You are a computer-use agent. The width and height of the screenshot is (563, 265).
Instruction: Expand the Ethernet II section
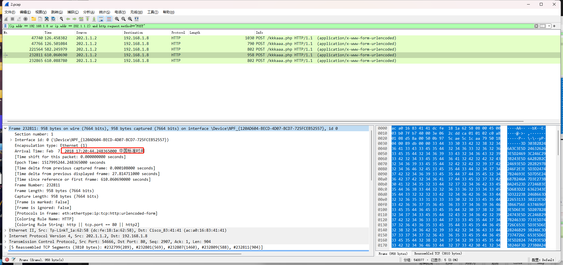click(5, 230)
